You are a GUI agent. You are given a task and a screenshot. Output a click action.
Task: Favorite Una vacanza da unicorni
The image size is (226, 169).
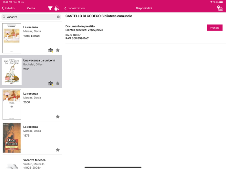pos(58,83)
